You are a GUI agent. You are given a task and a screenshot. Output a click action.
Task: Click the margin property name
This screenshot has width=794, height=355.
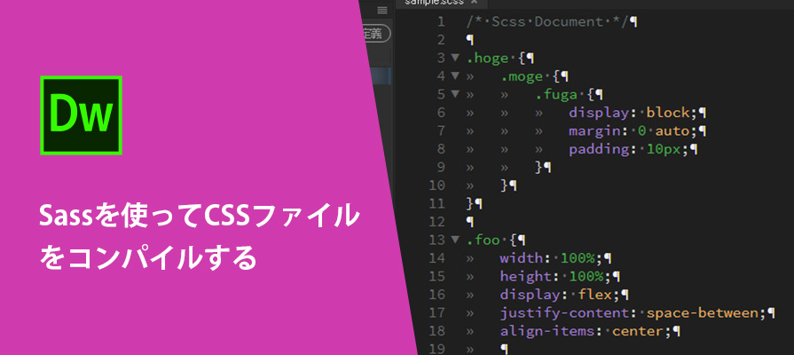click(594, 131)
